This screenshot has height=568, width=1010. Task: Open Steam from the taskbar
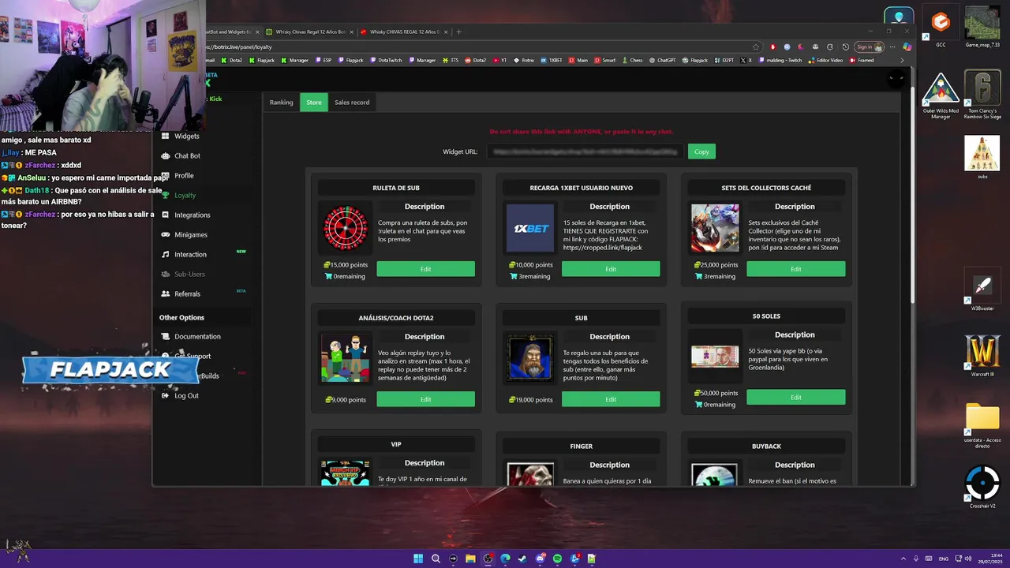[522, 559]
